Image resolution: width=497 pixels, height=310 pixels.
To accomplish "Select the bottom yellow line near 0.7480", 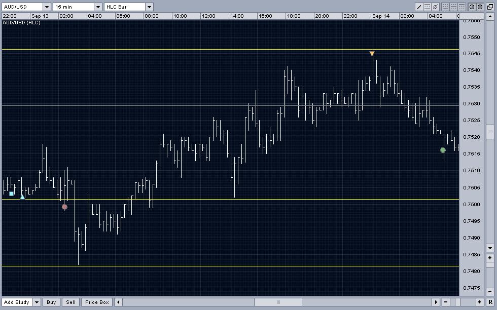I will click(230, 266).
